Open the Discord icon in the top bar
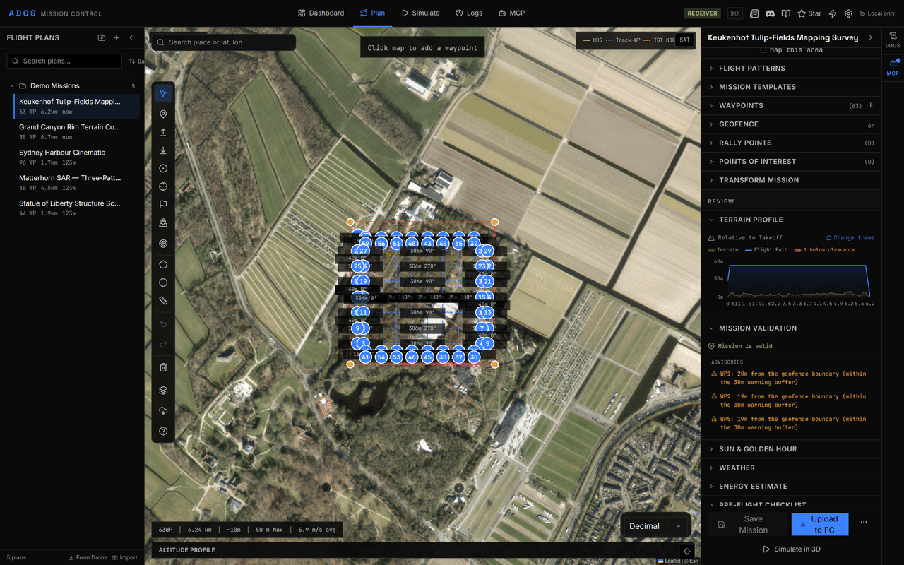Screen dimensions: 904x565 tap(770, 13)
